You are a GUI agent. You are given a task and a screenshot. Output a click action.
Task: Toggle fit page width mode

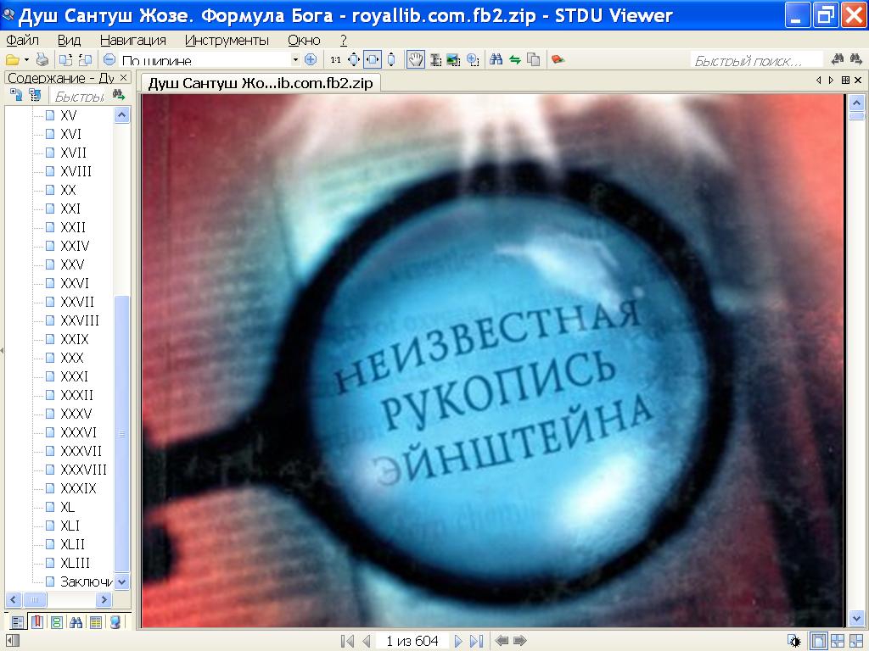coord(372,60)
